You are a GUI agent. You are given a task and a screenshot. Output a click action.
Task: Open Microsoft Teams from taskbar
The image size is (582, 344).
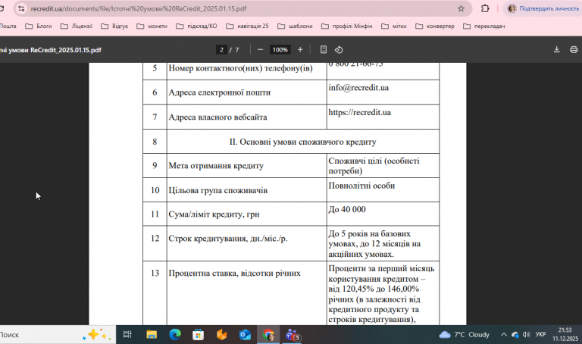292,335
